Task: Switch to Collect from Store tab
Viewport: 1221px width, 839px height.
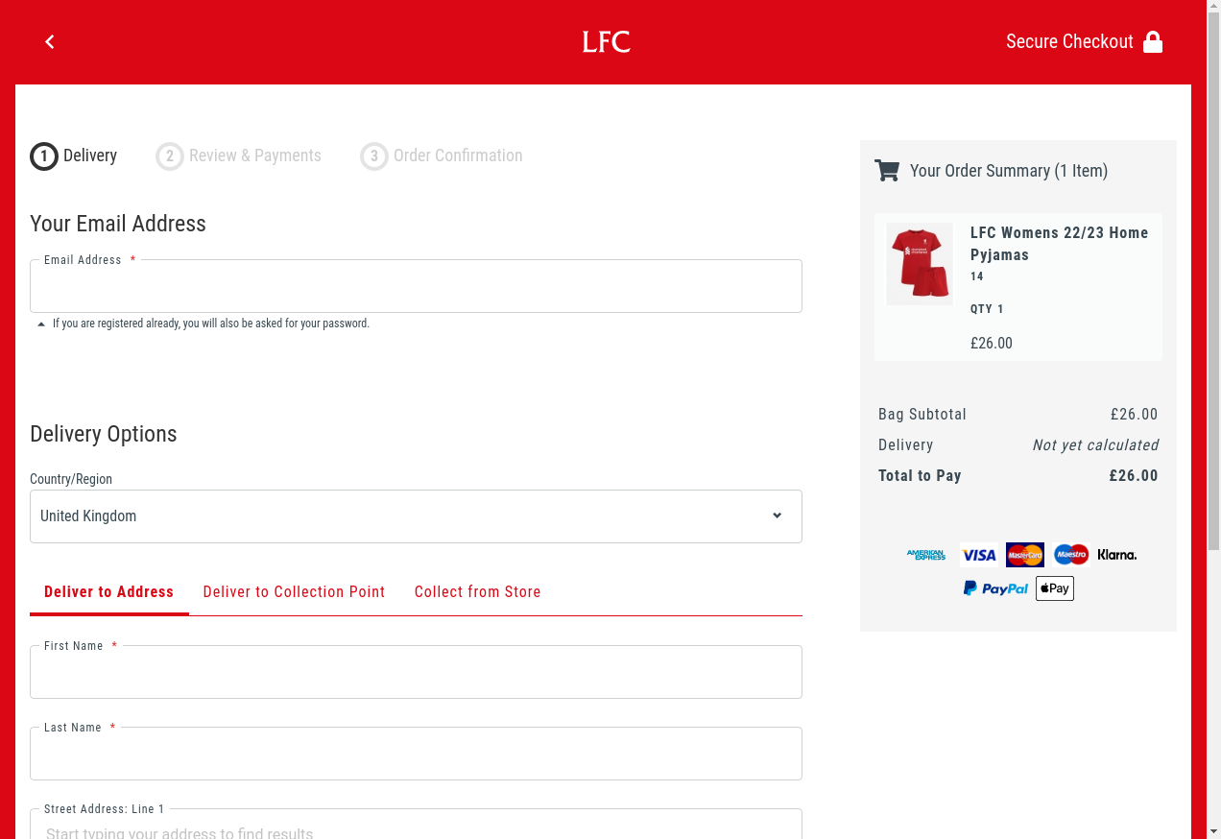Action: [477, 592]
